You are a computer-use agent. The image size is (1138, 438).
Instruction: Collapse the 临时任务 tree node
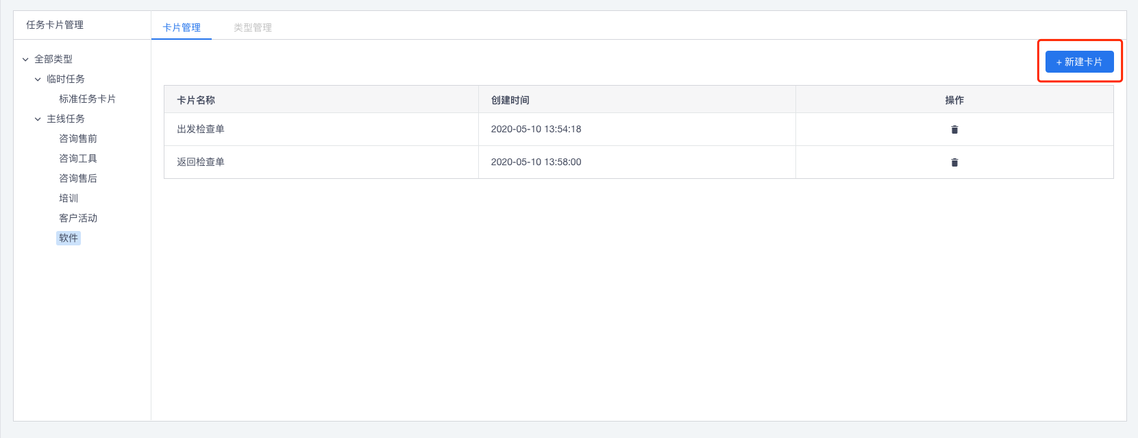click(38, 80)
